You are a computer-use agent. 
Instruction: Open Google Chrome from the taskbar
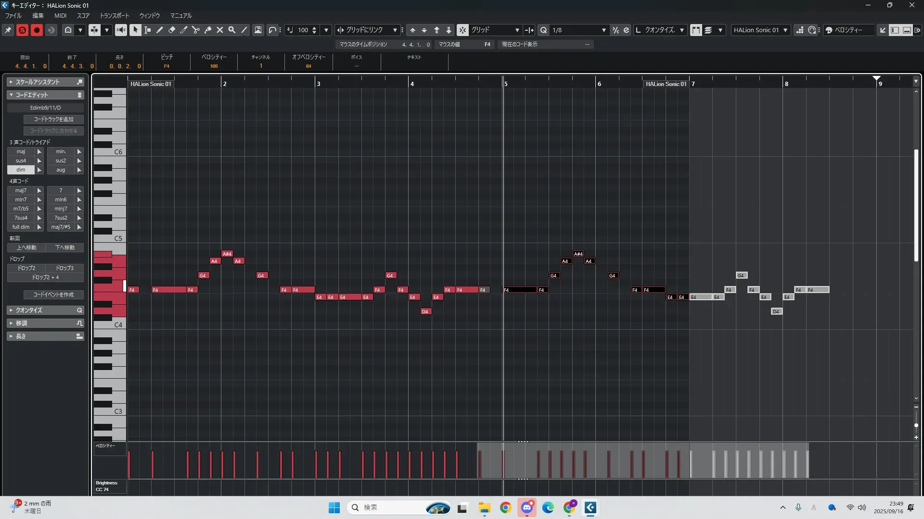pos(505,507)
